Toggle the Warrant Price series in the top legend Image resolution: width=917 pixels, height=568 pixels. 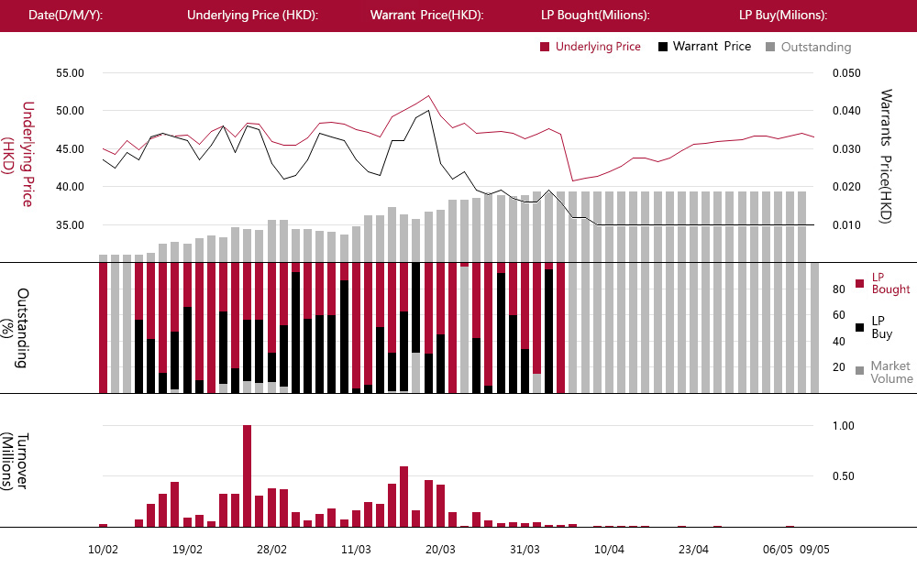(712, 47)
